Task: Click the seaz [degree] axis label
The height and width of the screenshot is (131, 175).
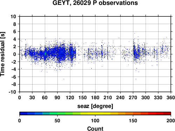Action: point(95,106)
